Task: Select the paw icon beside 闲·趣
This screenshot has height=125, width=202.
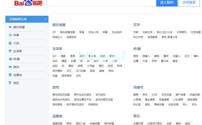Action: point(10,59)
